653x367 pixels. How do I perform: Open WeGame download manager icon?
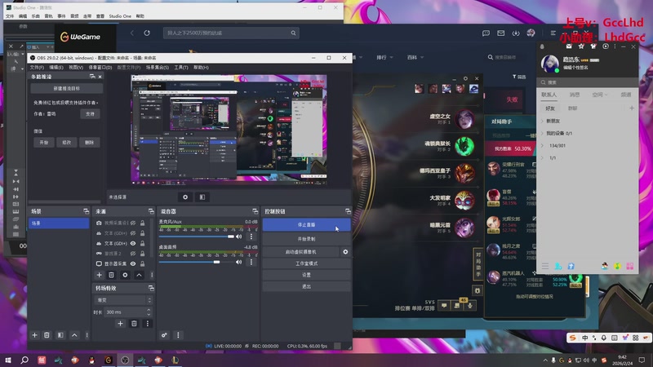click(516, 33)
